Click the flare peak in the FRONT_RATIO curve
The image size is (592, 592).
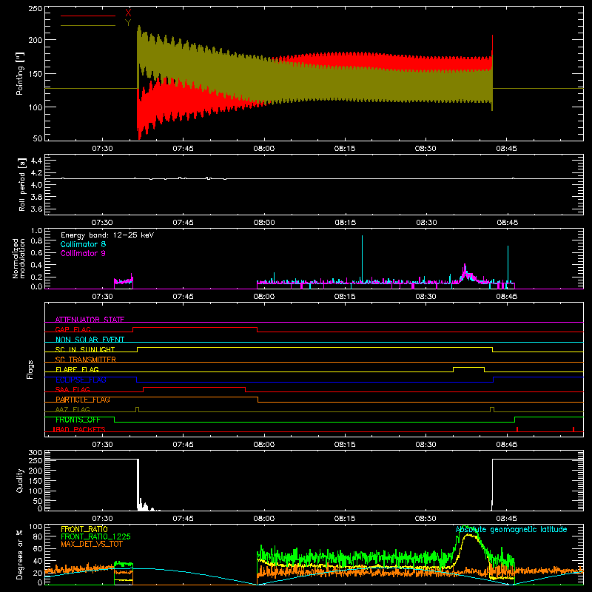tap(469, 534)
